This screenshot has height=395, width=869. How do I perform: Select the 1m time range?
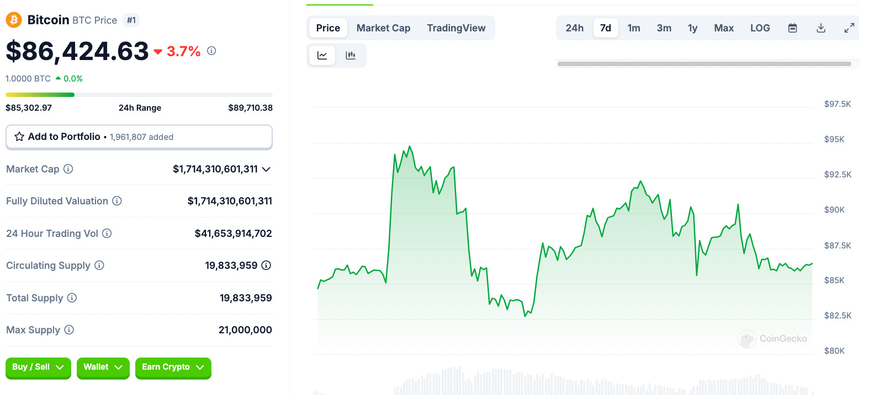[x=634, y=28]
